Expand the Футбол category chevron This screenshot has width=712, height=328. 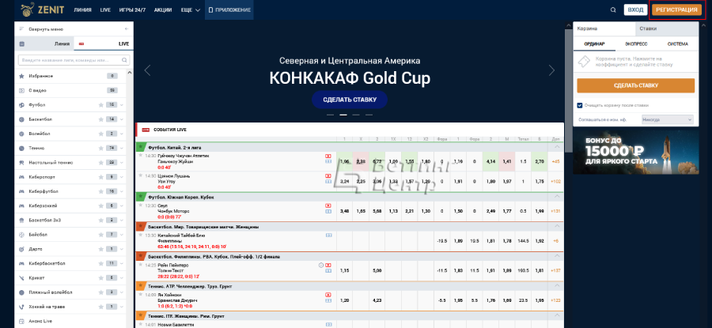(122, 105)
